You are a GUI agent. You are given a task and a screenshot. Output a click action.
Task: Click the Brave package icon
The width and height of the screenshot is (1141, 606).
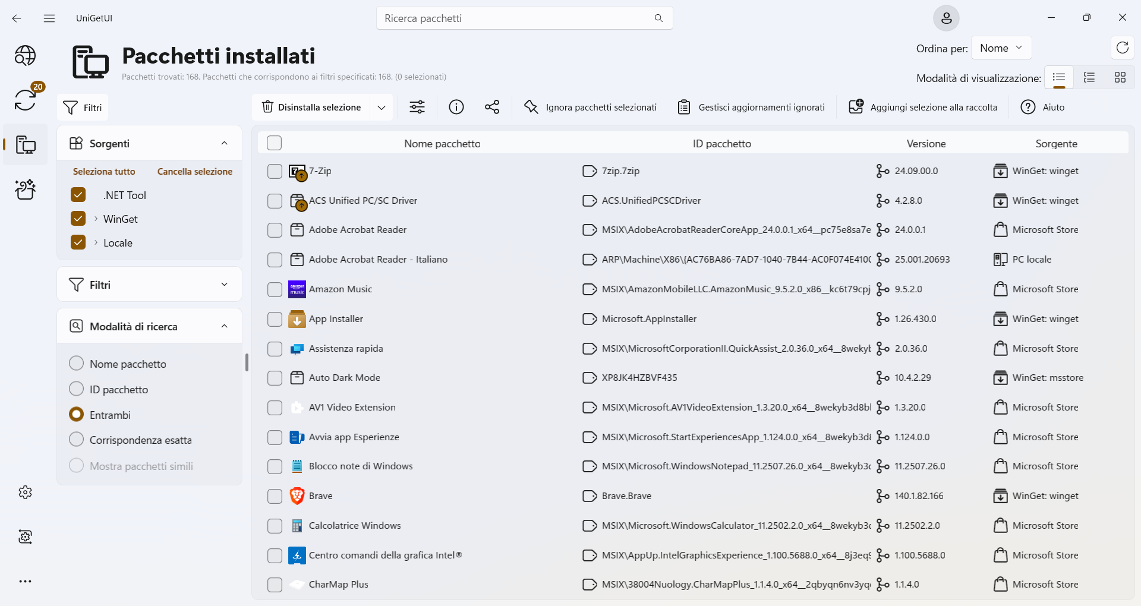pos(297,495)
